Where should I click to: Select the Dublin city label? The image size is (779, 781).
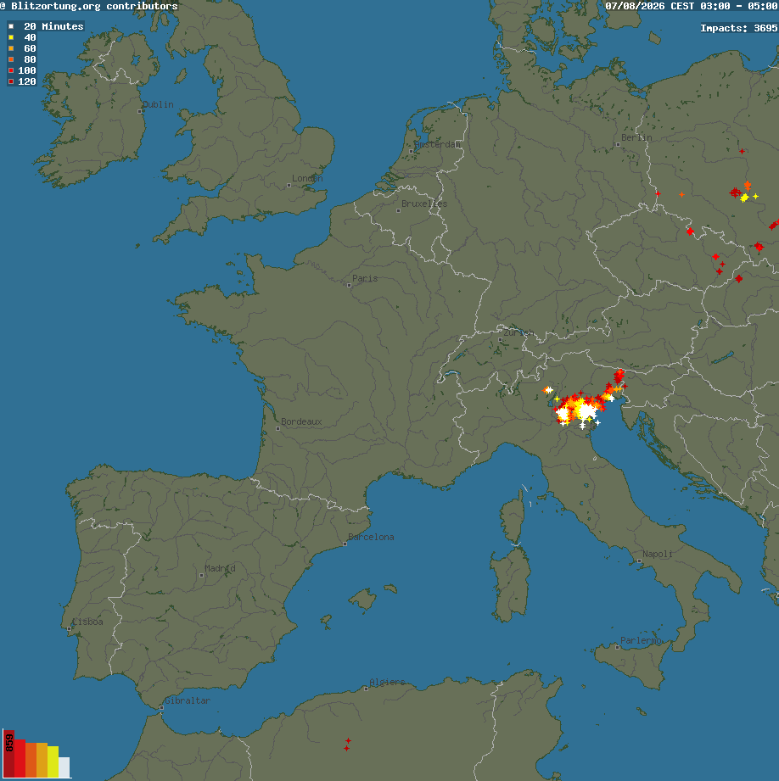158,104
